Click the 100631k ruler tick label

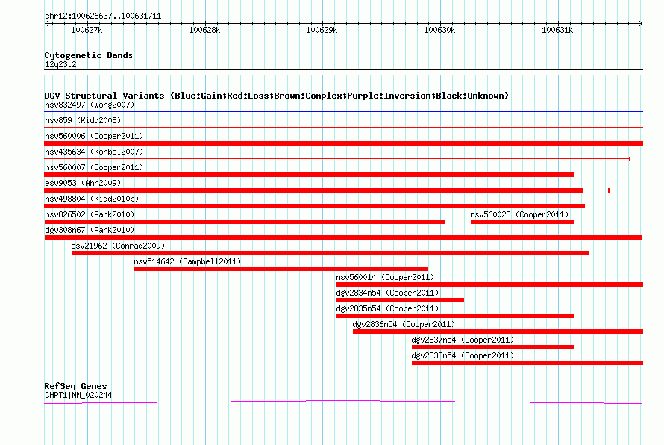[557, 30]
